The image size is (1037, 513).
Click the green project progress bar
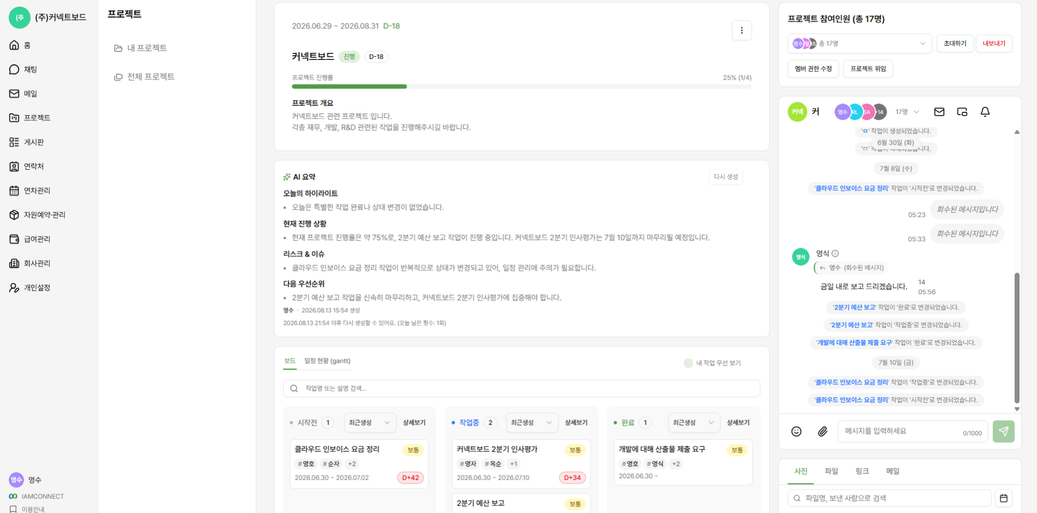click(x=349, y=86)
